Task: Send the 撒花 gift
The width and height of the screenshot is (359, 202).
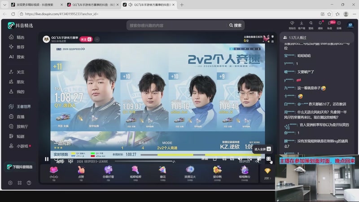Action: pos(163,173)
